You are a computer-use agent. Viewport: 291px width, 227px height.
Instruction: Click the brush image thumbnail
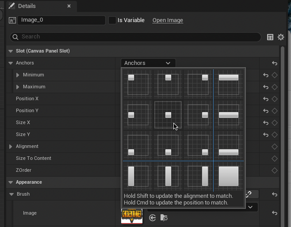click(132, 216)
